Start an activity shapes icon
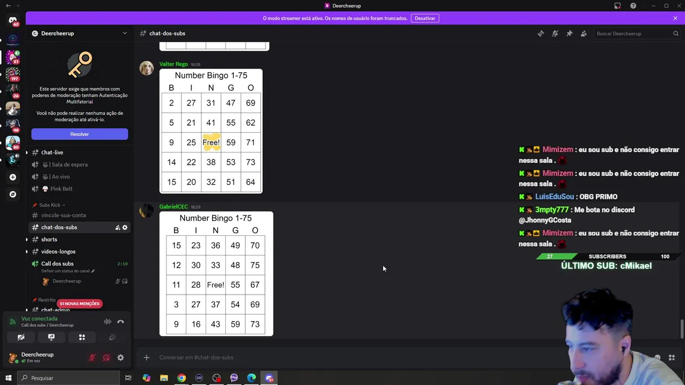The width and height of the screenshot is (685, 385). coord(82,337)
